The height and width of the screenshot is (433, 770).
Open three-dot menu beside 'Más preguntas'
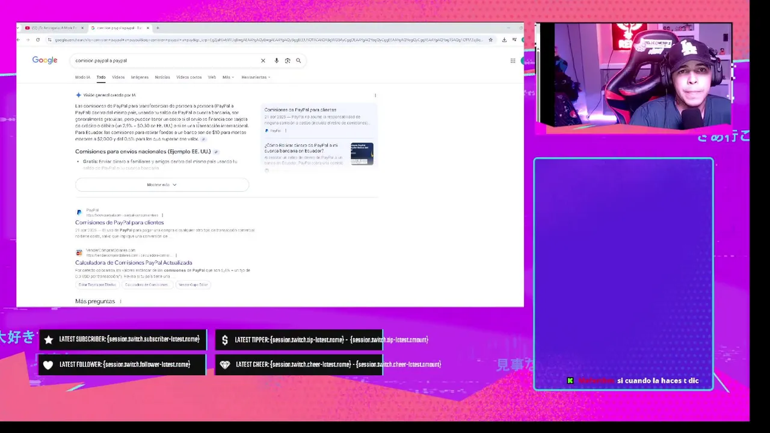pyautogui.click(x=120, y=301)
